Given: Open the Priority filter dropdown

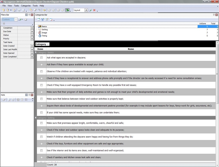Looking at the screenshot, I should tap(32, 39).
